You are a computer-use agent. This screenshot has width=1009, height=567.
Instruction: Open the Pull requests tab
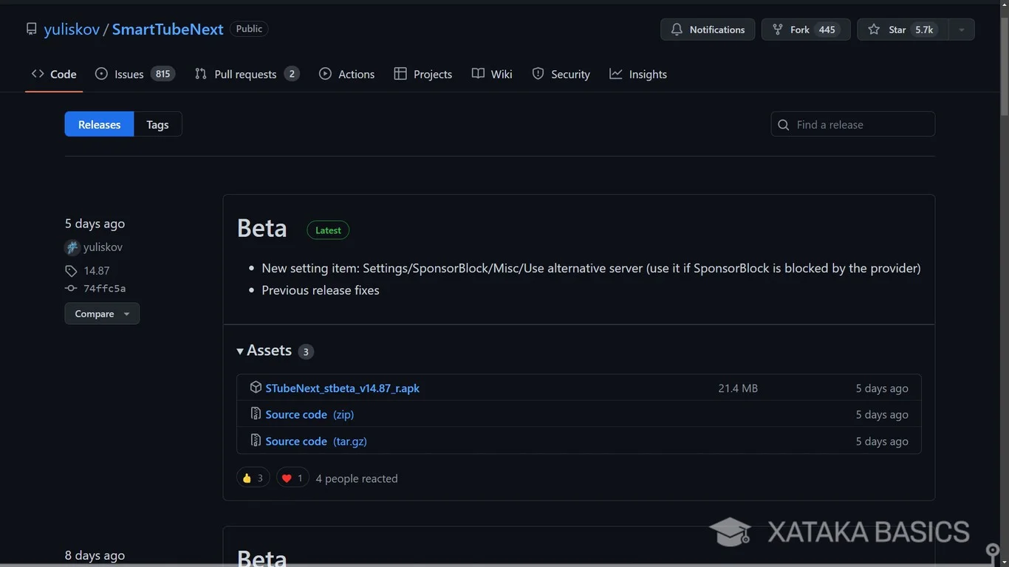pyautogui.click(x=247, y=74)
